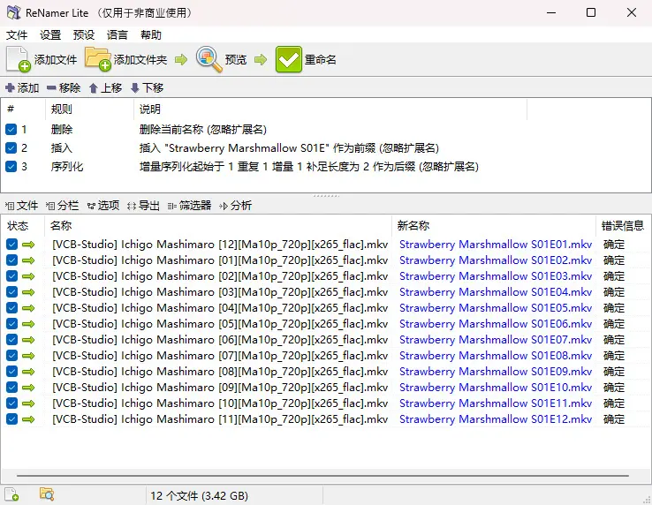Open the 分析 analyze dropdown

[235, 206]
